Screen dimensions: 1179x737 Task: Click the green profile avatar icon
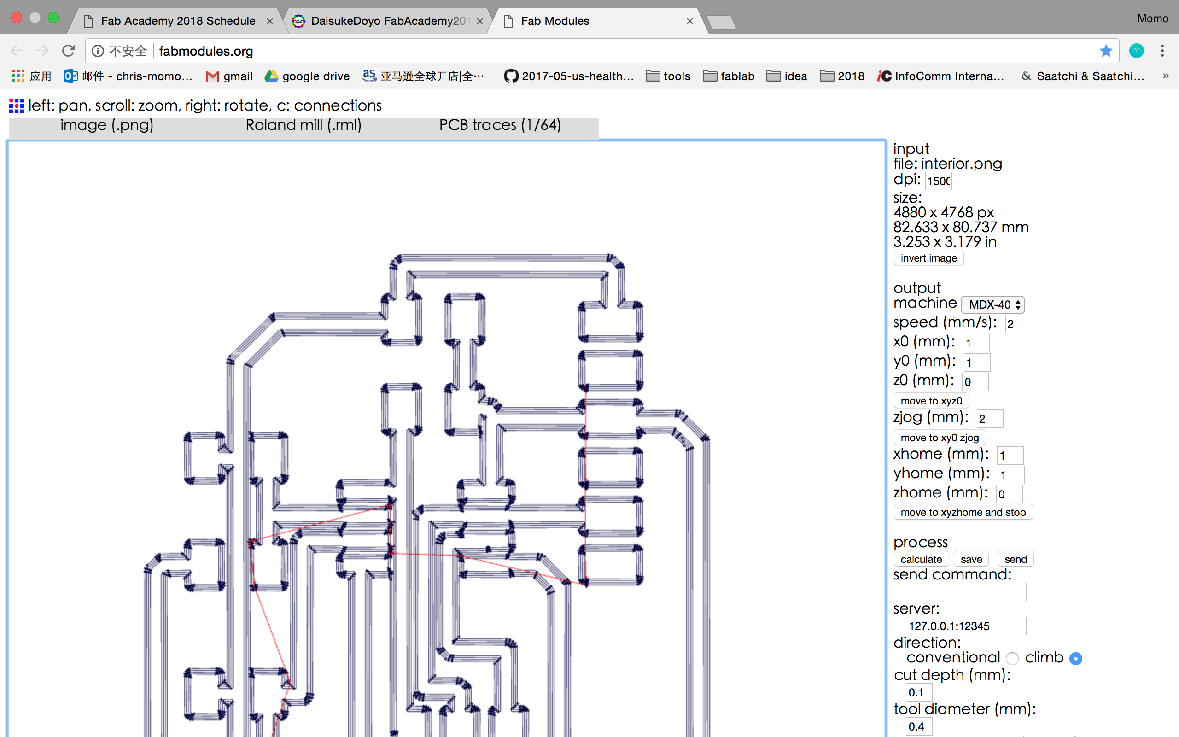click(1137, 51)
